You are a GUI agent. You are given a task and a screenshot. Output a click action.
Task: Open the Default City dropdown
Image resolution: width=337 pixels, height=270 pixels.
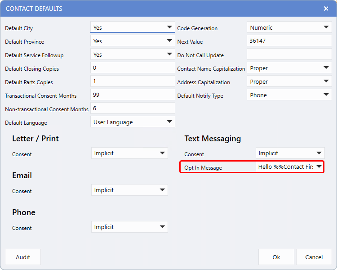(x=132, y=27)
